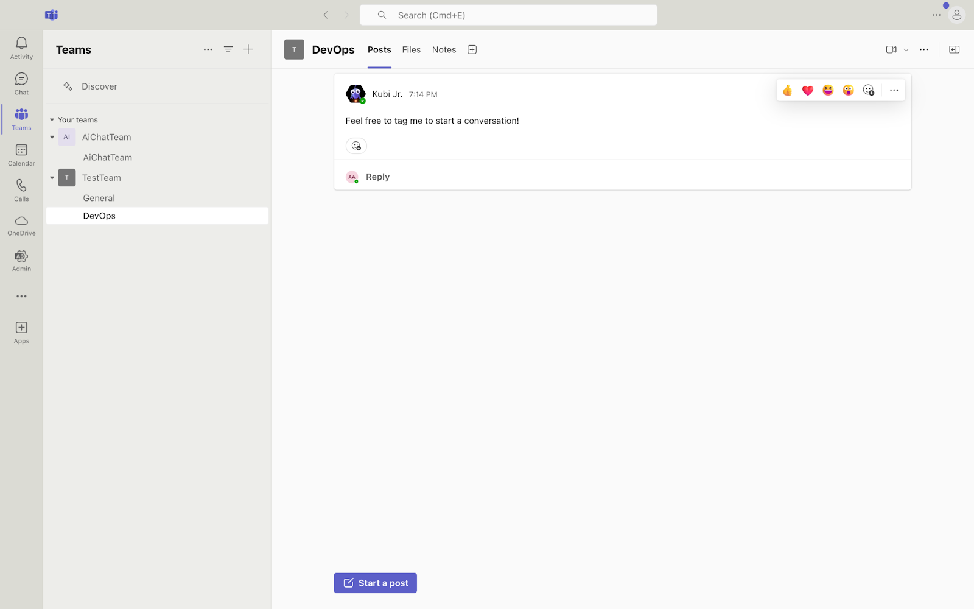
Task: Select the AiChatTeam team name
Action: [x=107, y=137]
